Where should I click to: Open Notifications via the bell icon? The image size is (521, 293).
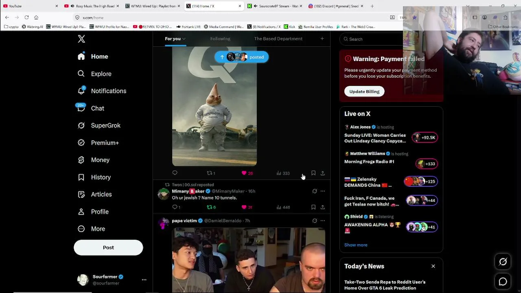(x=81, y=91)
